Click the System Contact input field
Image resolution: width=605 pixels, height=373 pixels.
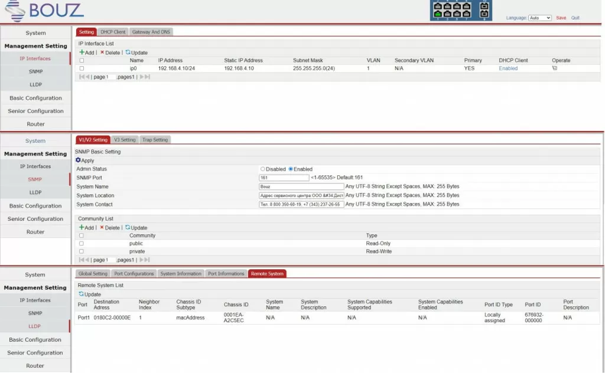pos(301,204)
